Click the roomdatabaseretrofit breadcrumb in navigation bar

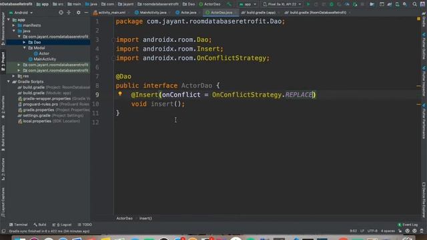click(x=158, y=4)
